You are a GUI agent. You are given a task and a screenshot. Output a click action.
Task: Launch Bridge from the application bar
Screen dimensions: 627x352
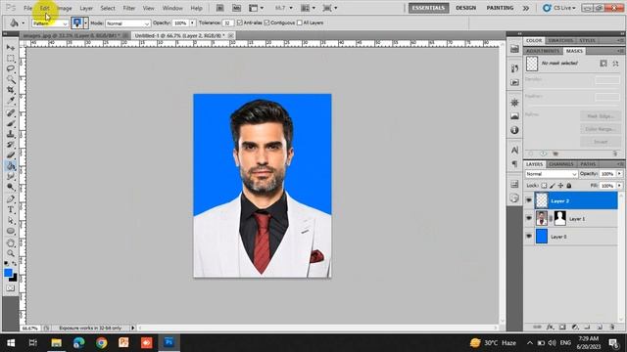[x=219, y=8]
